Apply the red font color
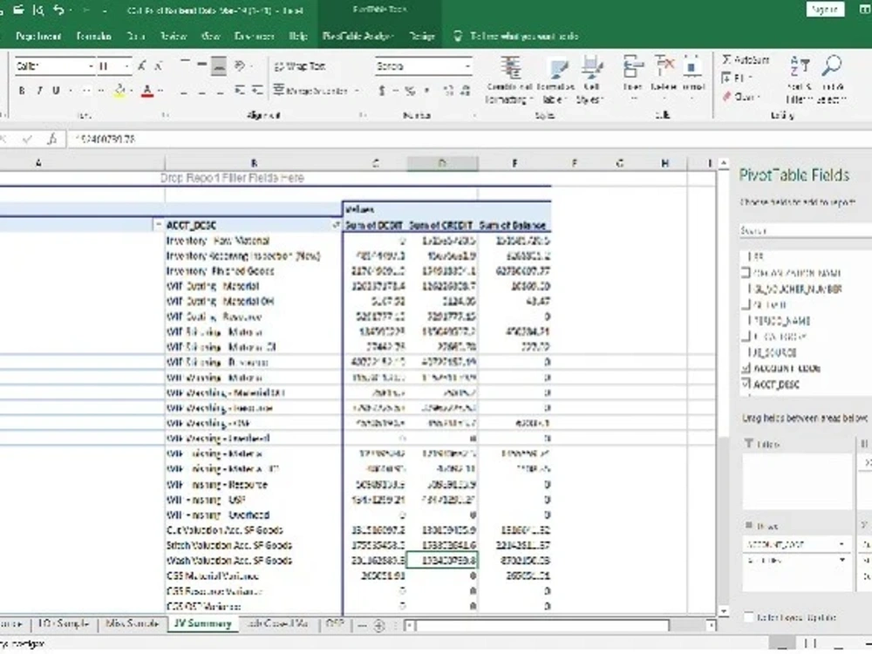Viewport: 872px width, 654px height. pos(147,90)
